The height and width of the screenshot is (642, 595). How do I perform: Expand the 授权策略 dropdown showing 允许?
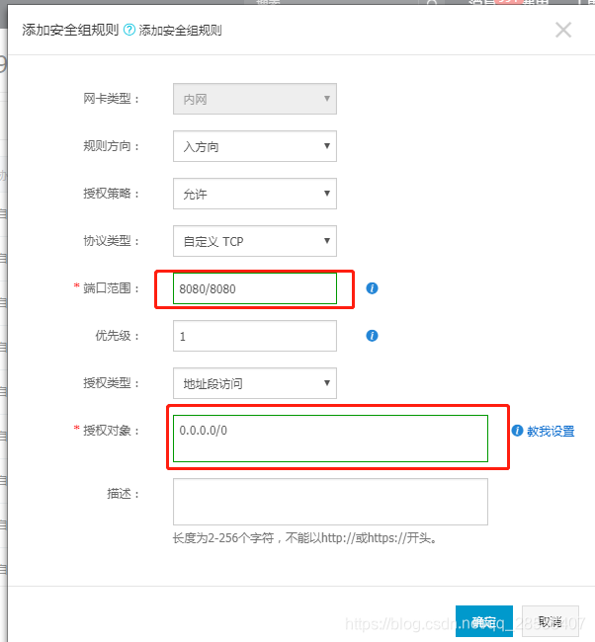click(255, 194)
